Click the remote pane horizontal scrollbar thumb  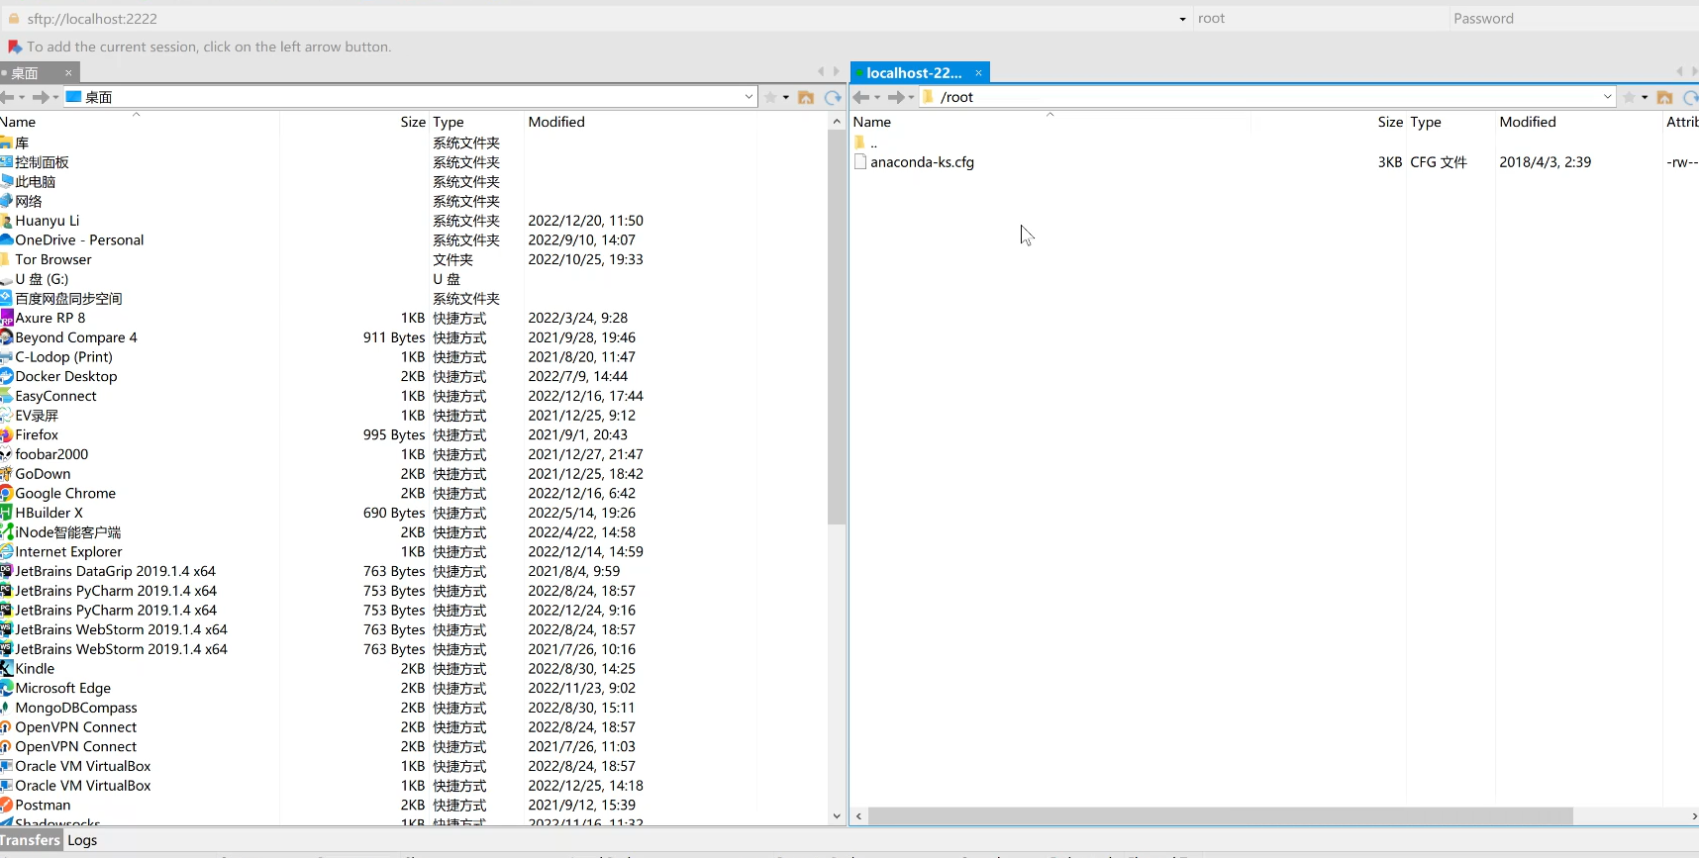[1221, 816]
